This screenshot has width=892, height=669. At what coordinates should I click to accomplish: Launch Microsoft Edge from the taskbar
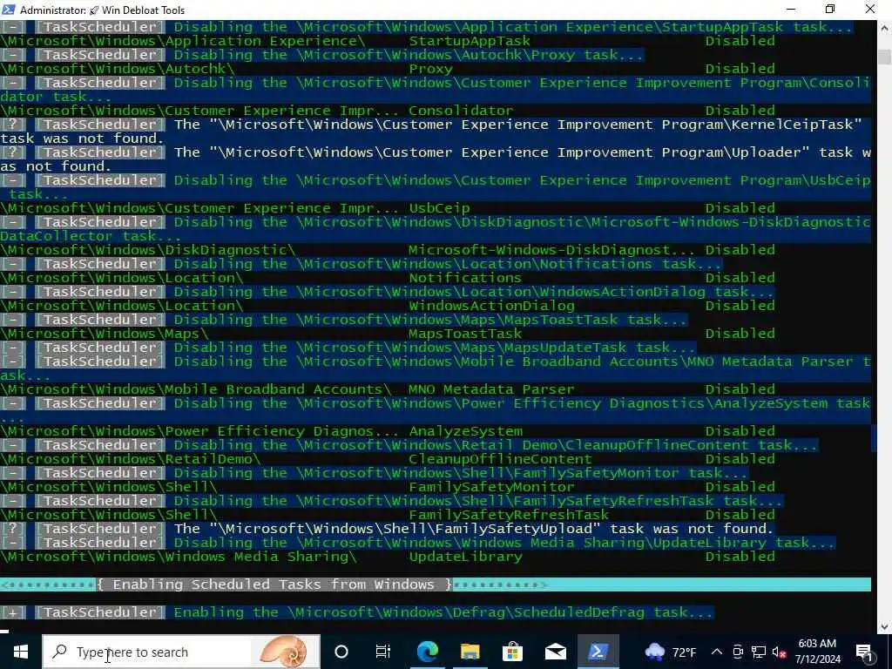[x=427, y=652]
